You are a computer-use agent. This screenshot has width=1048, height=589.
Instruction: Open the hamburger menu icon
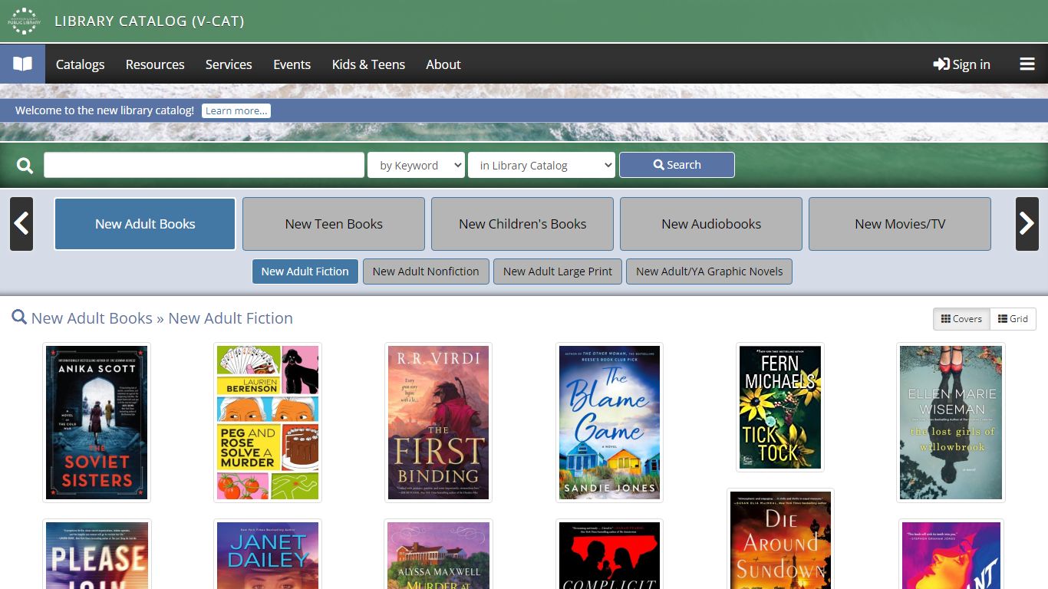click(x=1027, y=64)
